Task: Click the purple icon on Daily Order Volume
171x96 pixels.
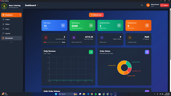Action: (x=147, y=91)
